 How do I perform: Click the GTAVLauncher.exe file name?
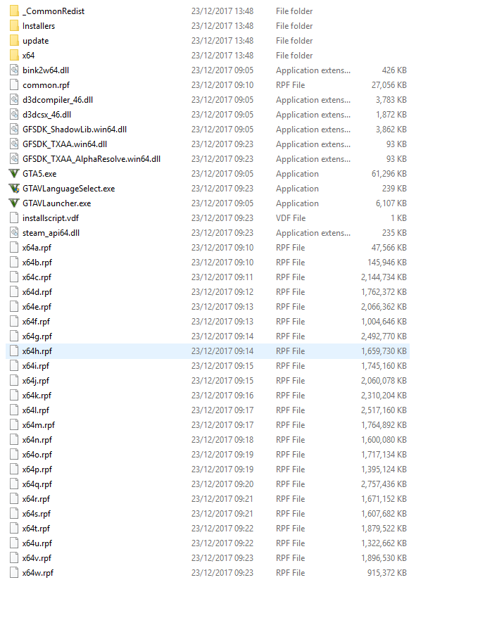[x=57, y=203]
